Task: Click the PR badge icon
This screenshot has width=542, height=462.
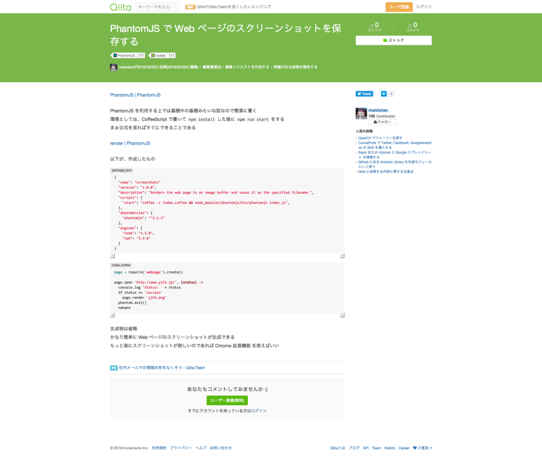Action: (x=114, y=368)
